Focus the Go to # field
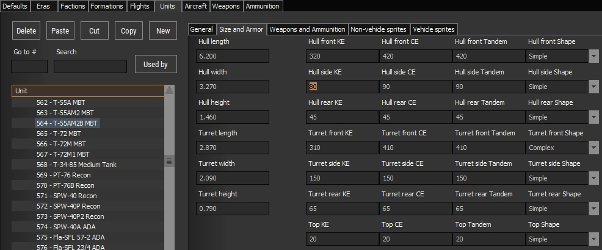Viewport: 602px width, 250px height. click(29, 66)
